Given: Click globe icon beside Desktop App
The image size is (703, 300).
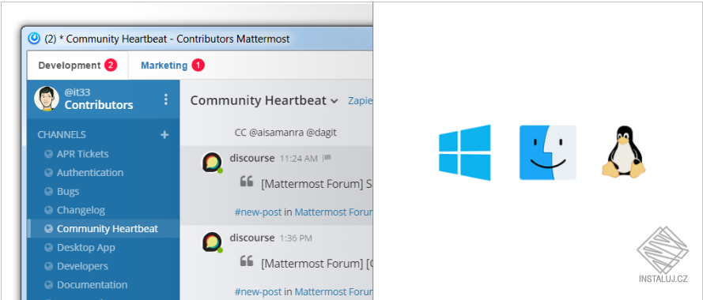Looking at the screenshot, I should [49, 248].
